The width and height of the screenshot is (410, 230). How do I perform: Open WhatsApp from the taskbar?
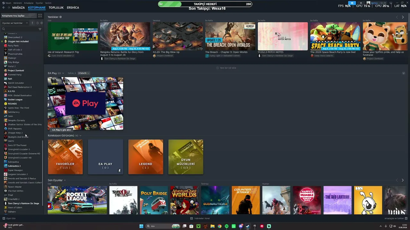point(234,226)
